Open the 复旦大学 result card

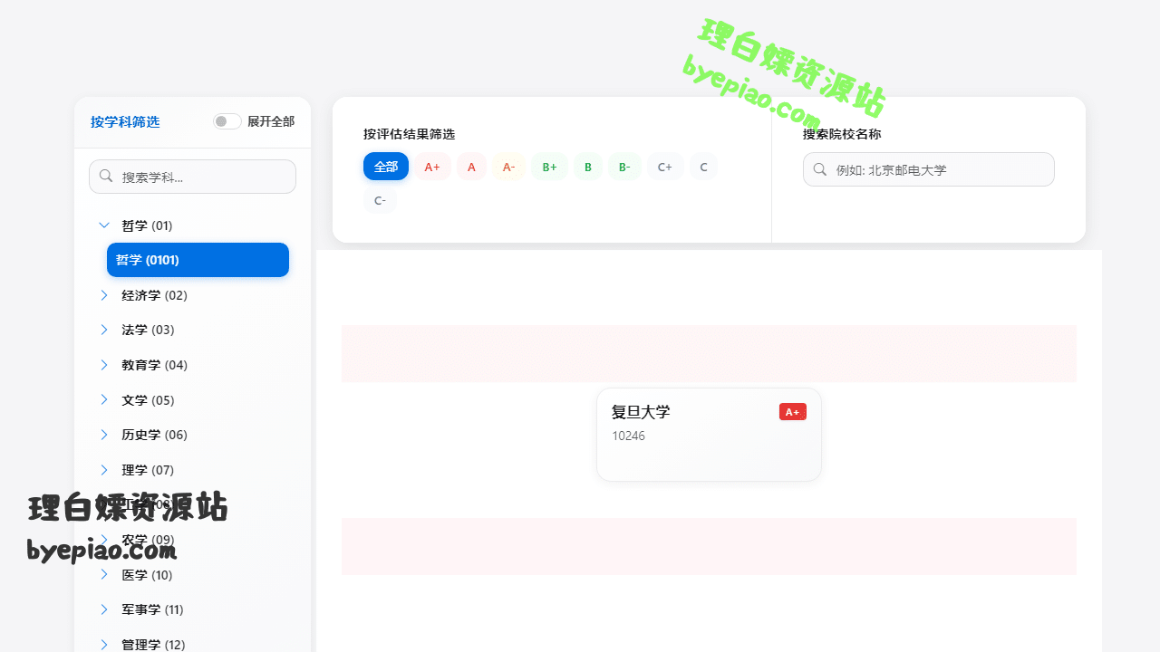click(709, 435)
